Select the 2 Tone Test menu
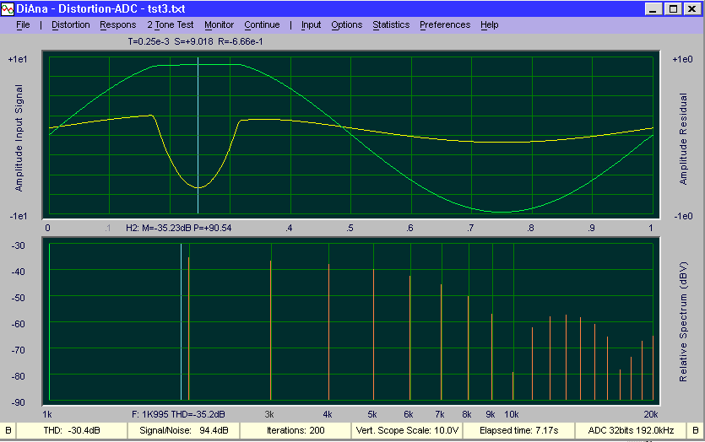705x442 pixels. coord(171,25)
